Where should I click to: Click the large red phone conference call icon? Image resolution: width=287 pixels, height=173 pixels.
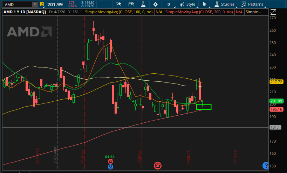coord(158,166)
